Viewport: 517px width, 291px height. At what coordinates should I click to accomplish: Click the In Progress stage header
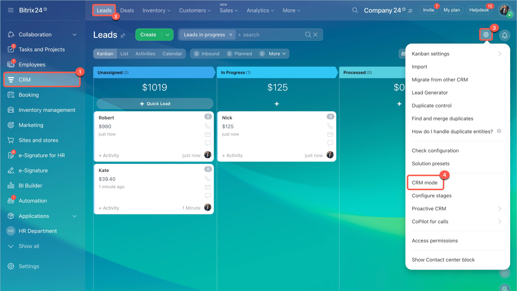276,73
